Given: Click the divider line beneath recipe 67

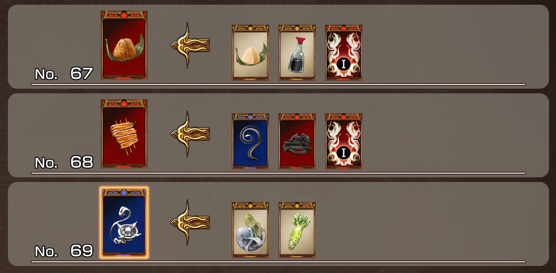Looking at the screenshot, I should pos(278,84).
